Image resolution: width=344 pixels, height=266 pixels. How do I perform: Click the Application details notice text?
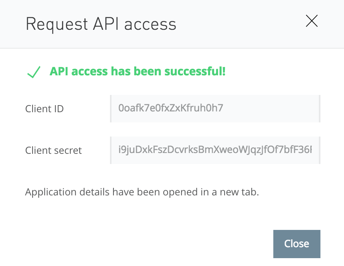[142, 192]
